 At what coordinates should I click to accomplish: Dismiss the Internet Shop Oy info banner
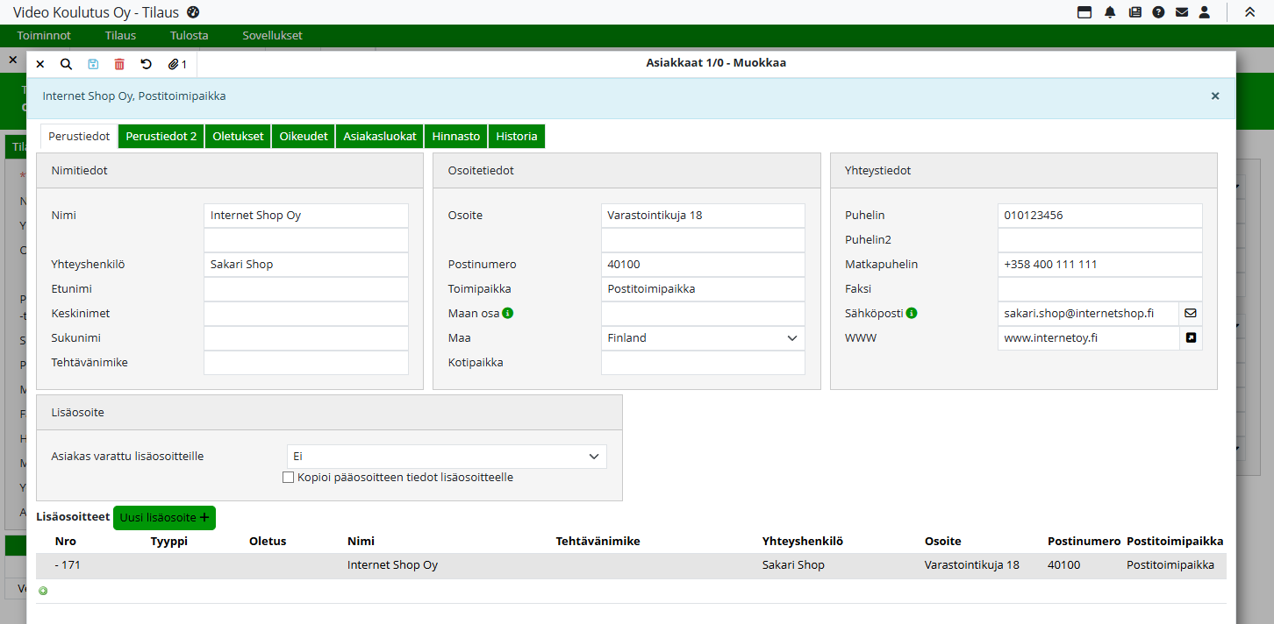coord(1215,96)
